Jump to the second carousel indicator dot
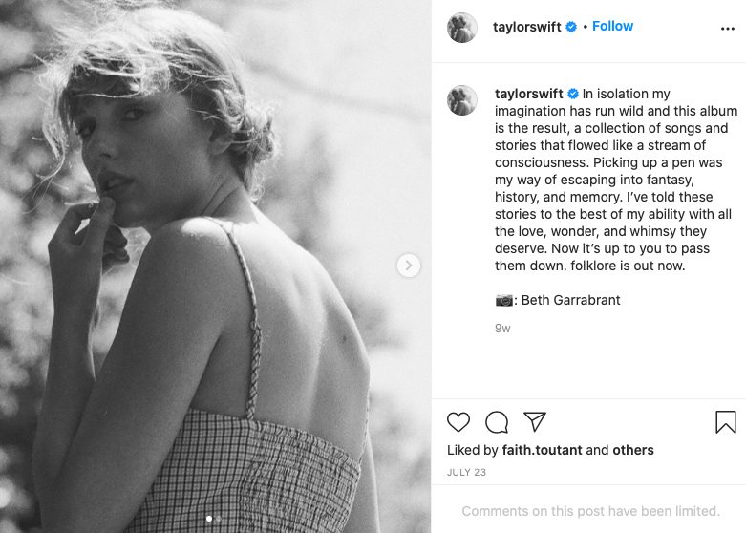The image size is (746, 533). (x=219, y=519)
